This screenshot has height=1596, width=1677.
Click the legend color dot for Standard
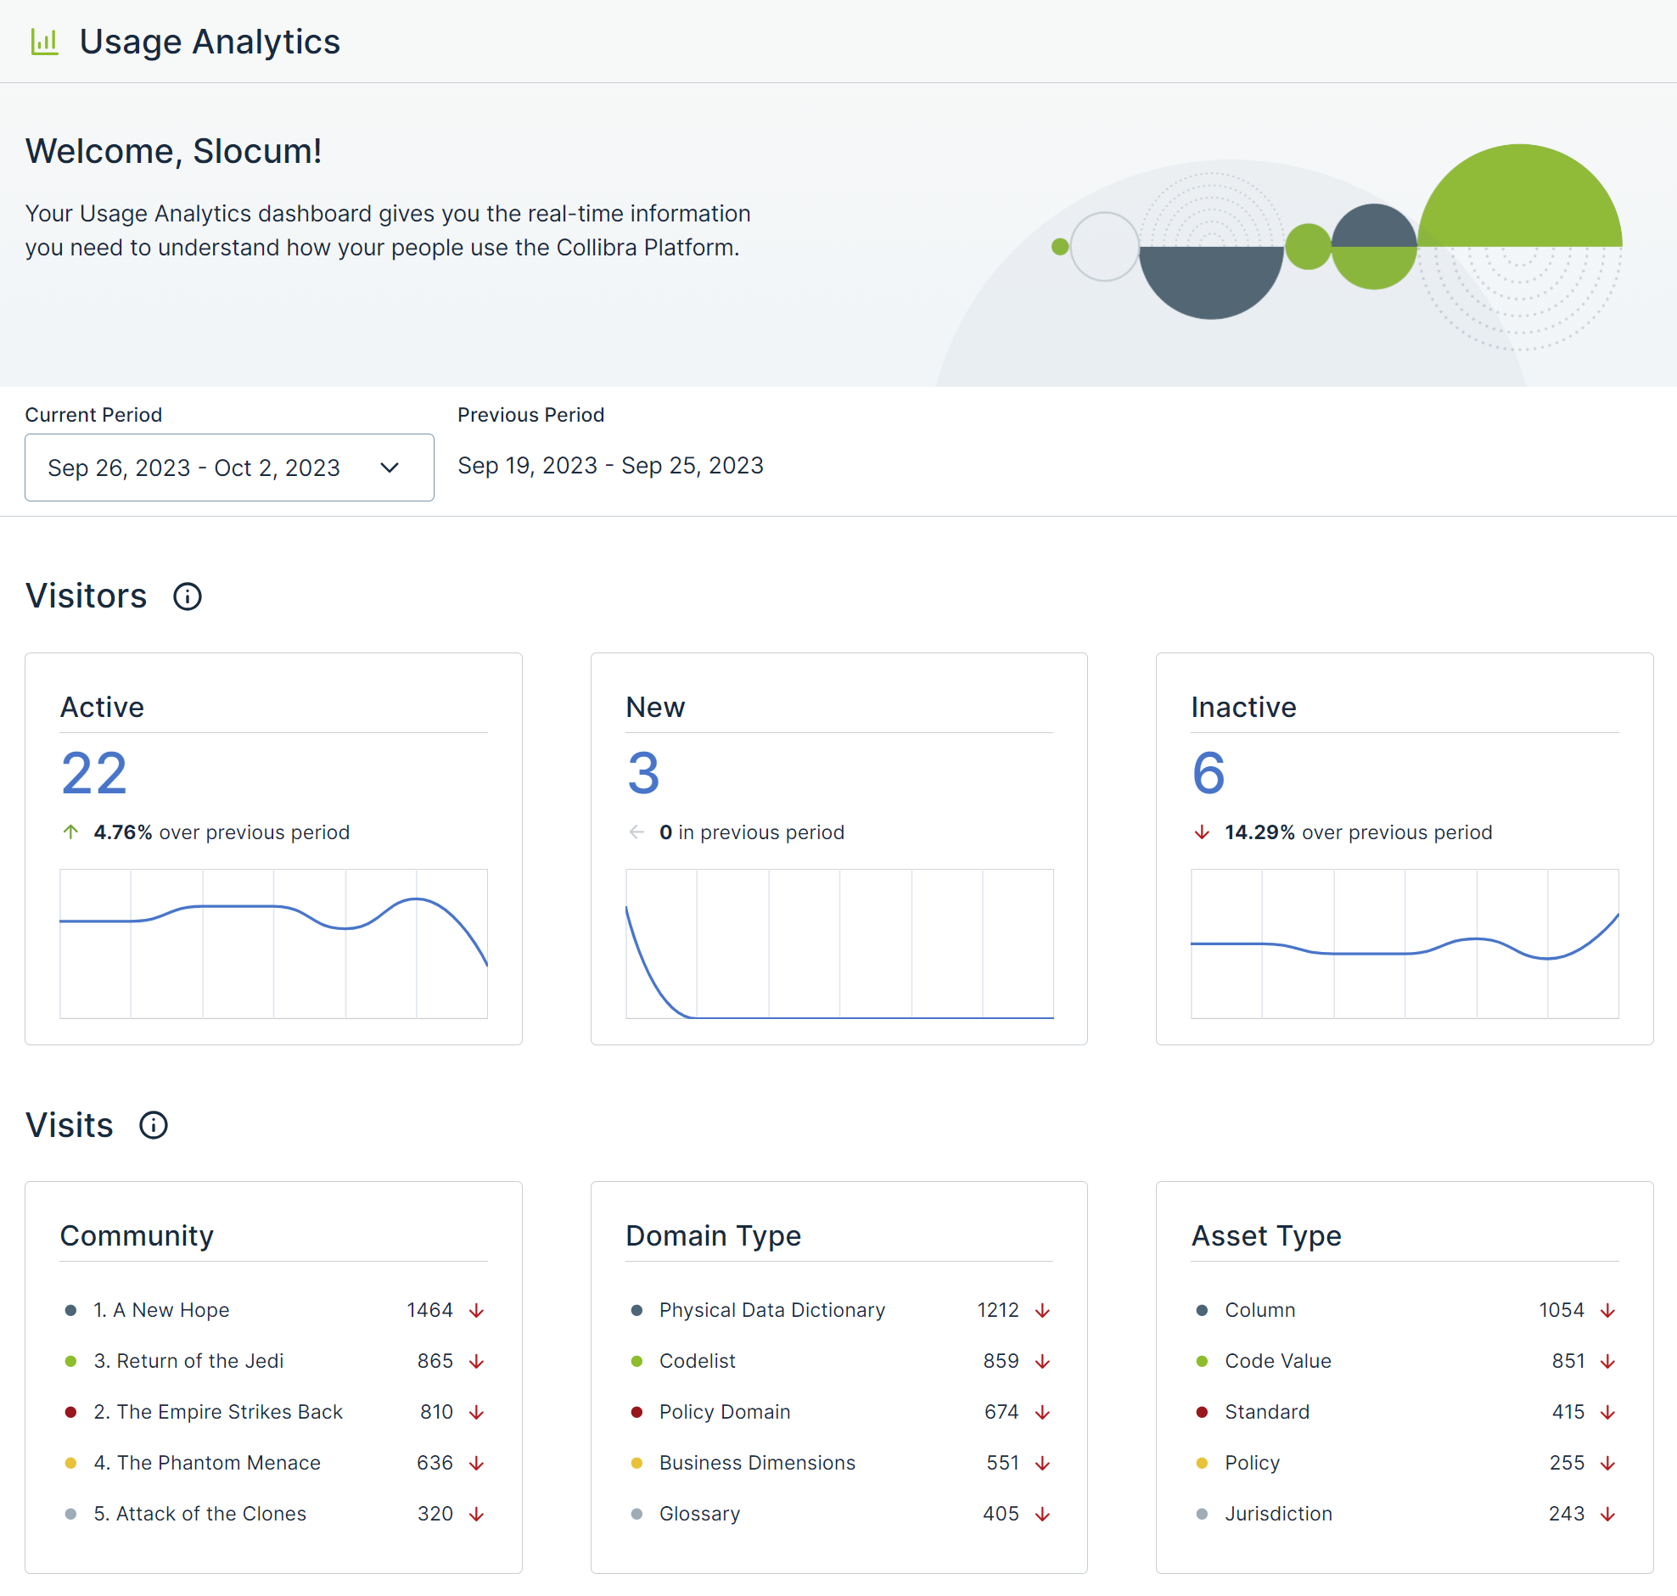[1203, 1412]
